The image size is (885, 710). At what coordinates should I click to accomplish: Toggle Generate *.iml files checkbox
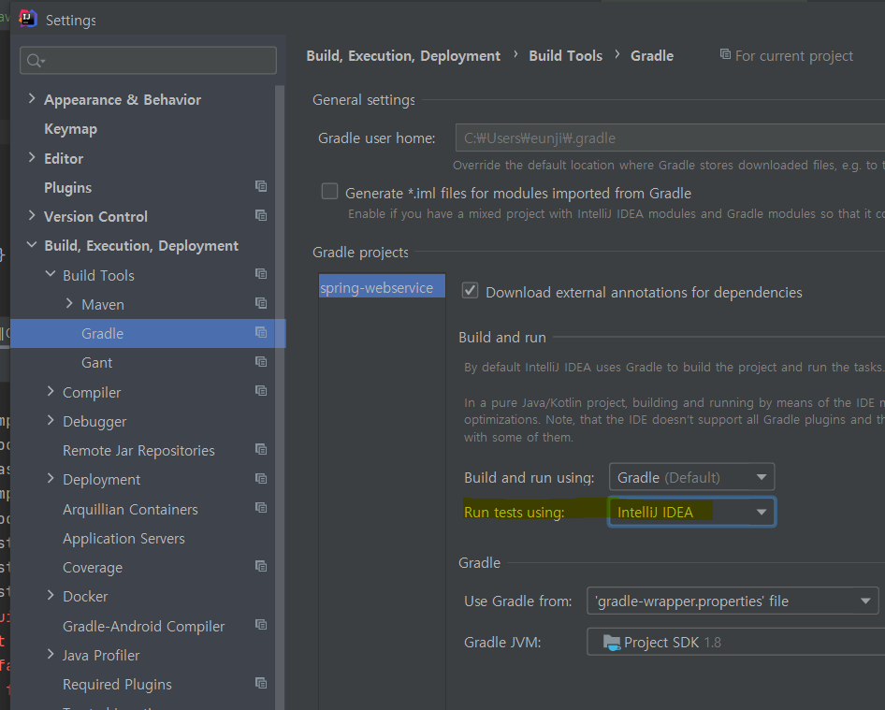tap(329, 192)
